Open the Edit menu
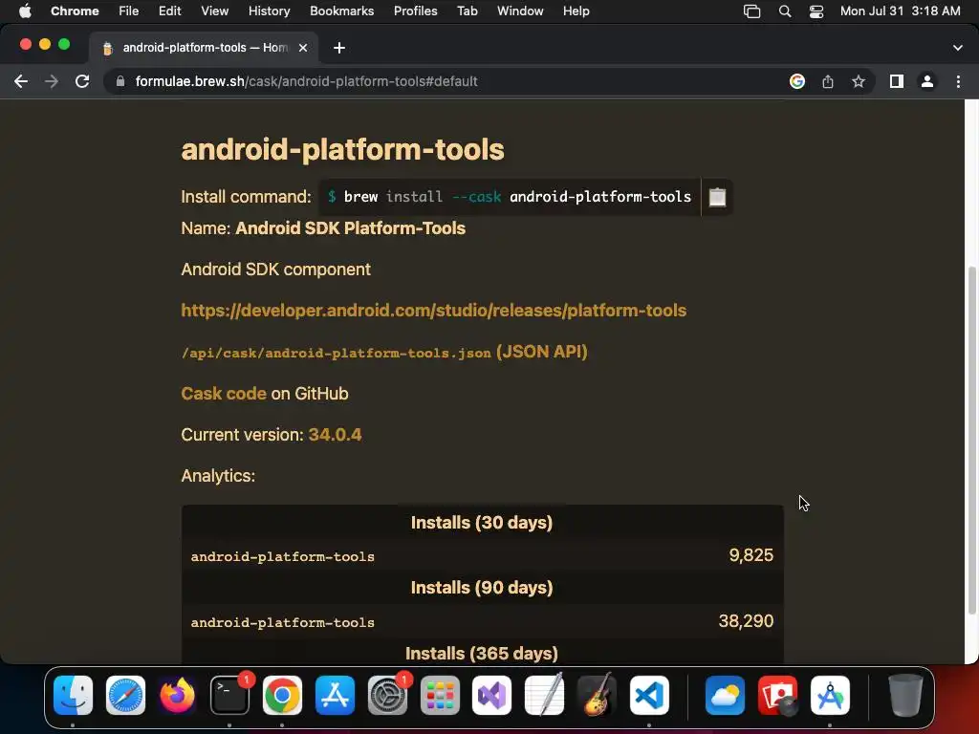This screenshot has height=734, width=979. [x=169, y=11]
